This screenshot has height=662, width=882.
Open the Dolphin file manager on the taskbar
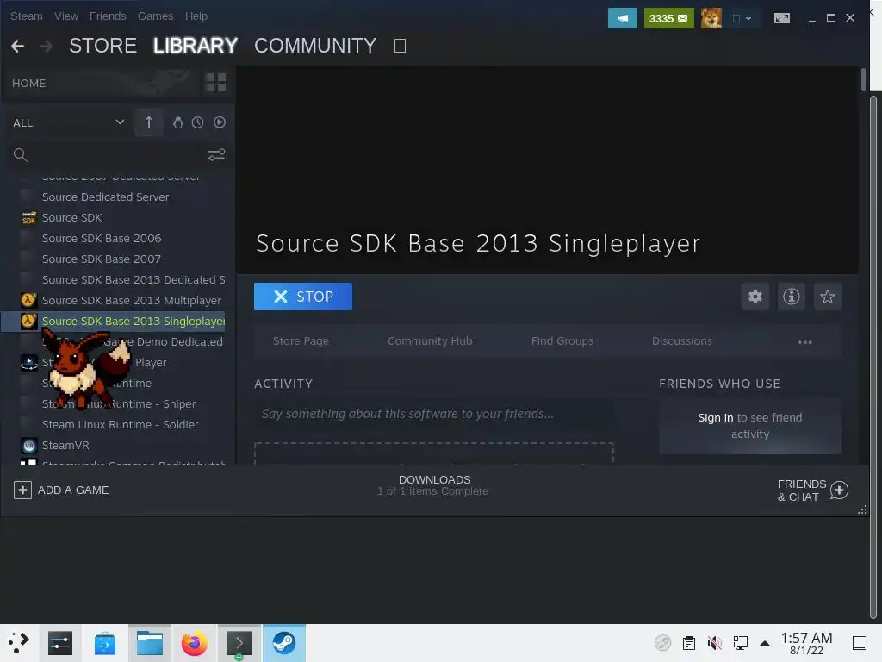[x=150, y=643]
